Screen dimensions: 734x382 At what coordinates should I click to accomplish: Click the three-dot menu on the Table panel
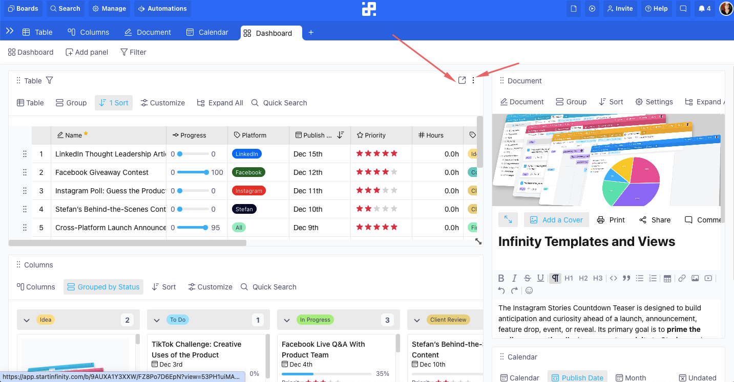[x=473, y=80]
